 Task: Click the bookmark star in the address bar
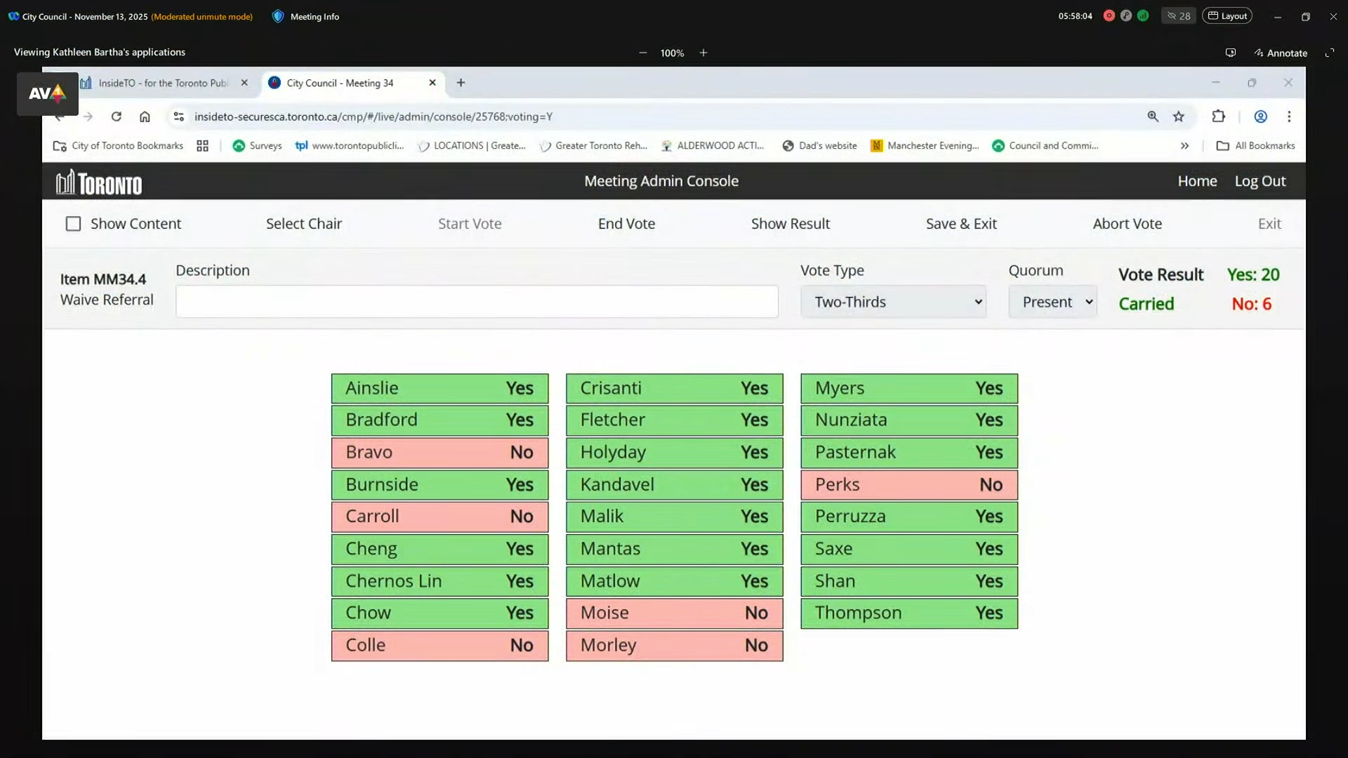click(1179, 117)
